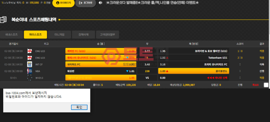Click the scrolling event announcement banner
Viewport: 270px width, 122px height.
[152, 3]
